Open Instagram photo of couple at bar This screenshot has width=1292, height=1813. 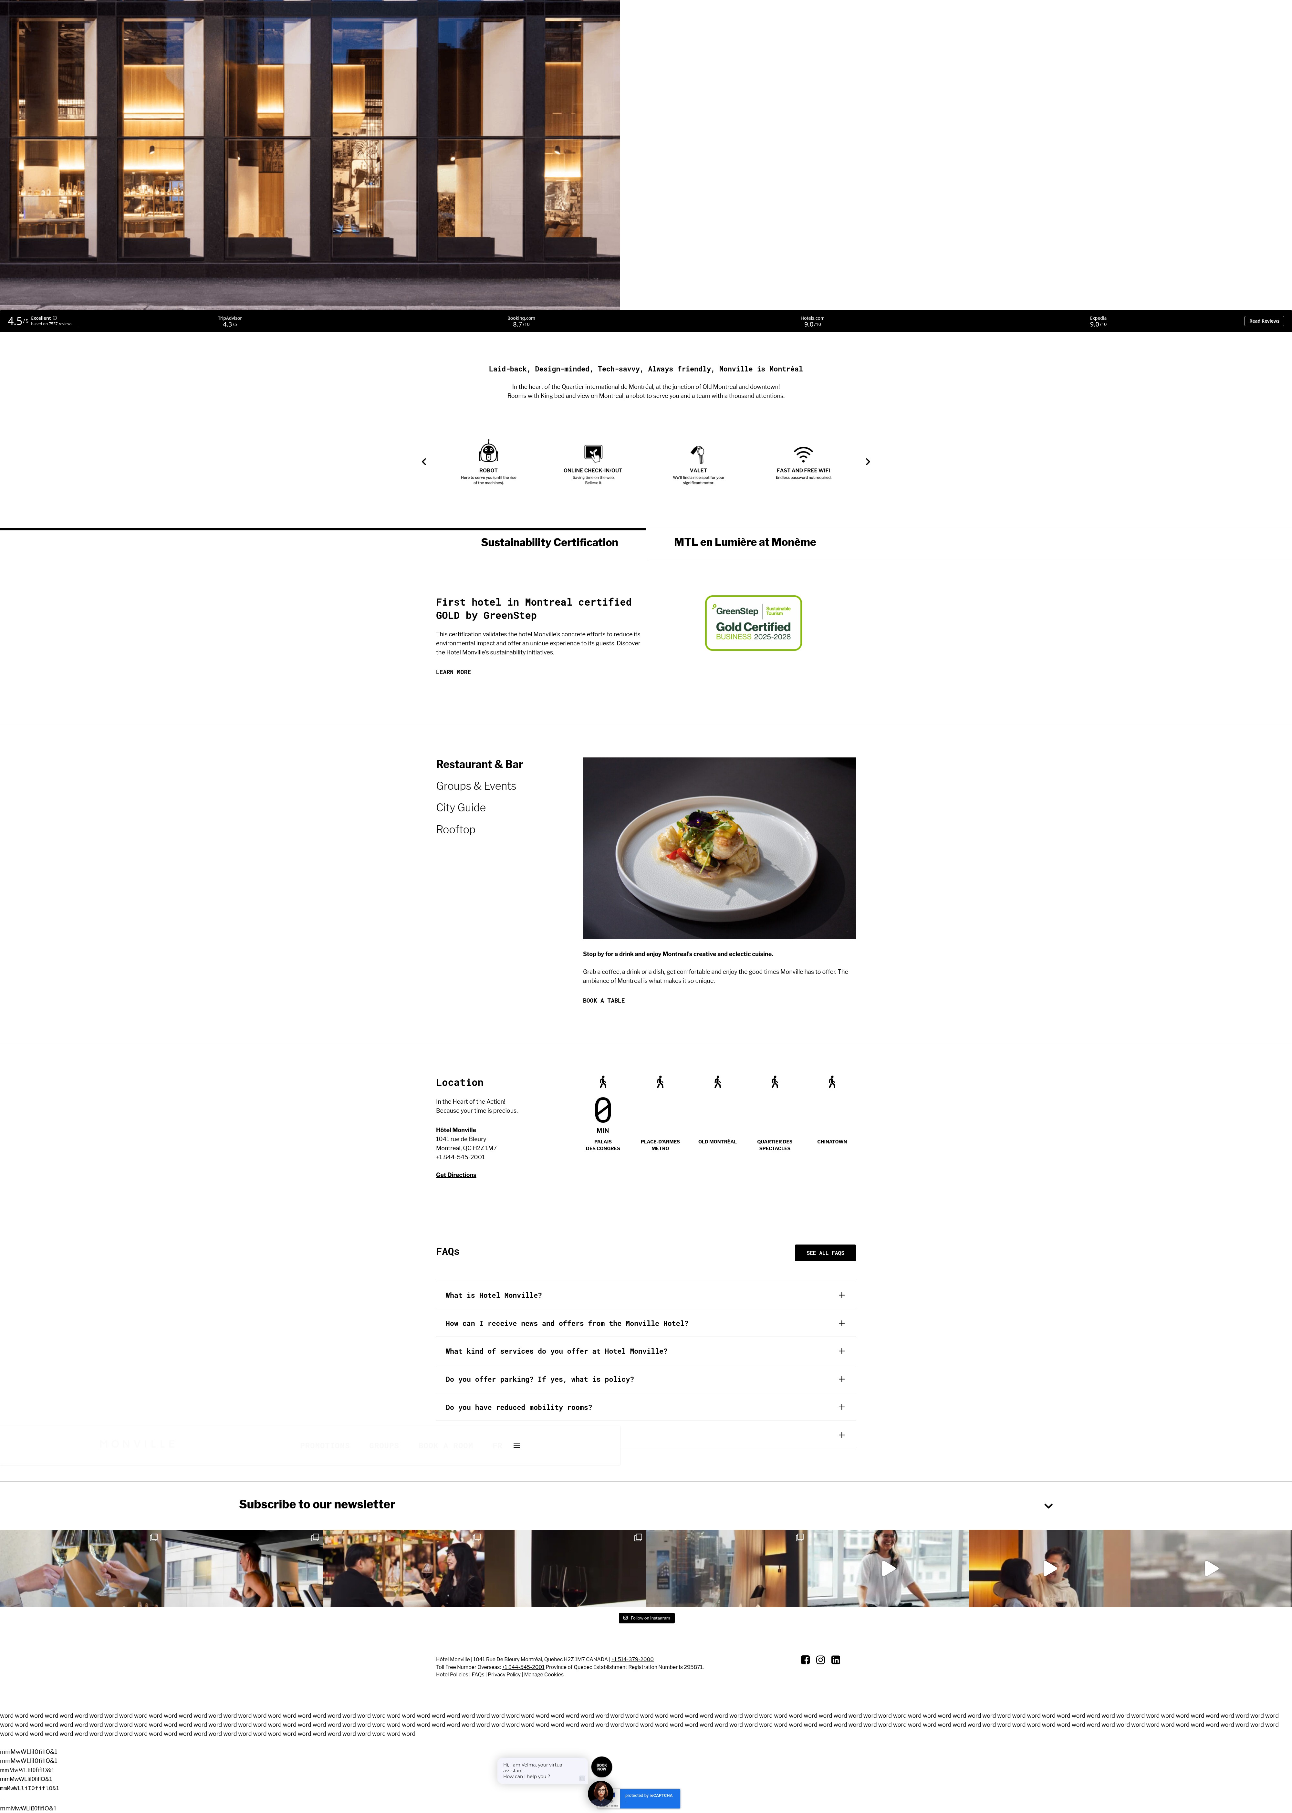click(403, 1568)
